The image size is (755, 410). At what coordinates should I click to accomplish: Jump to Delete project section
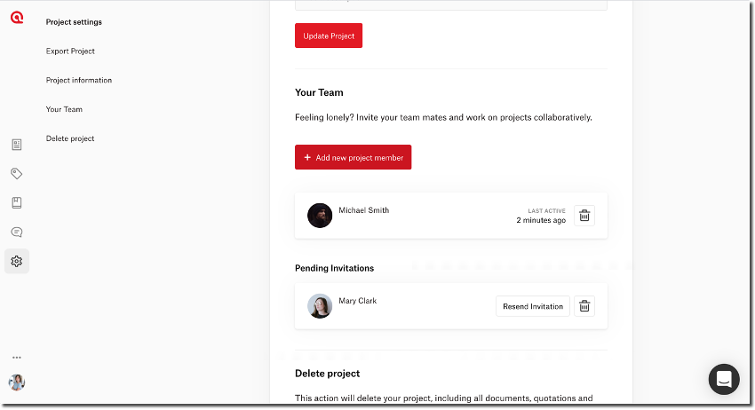pyautogui.click(x=70, y=138)
